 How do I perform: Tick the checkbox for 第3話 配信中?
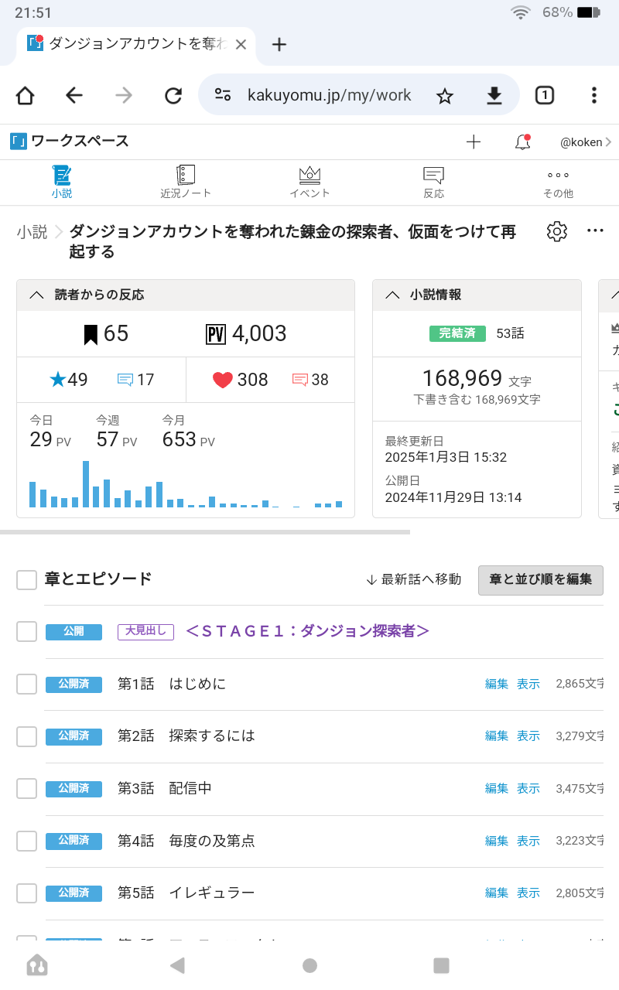27,788
